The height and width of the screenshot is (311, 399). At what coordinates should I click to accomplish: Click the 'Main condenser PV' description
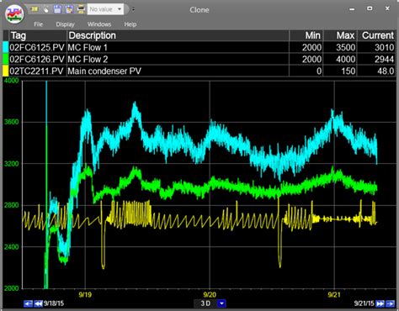pos(104,71)
